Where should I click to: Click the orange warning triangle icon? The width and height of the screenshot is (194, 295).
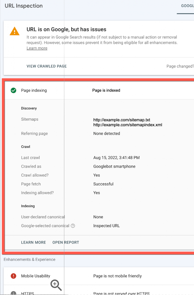14,31
